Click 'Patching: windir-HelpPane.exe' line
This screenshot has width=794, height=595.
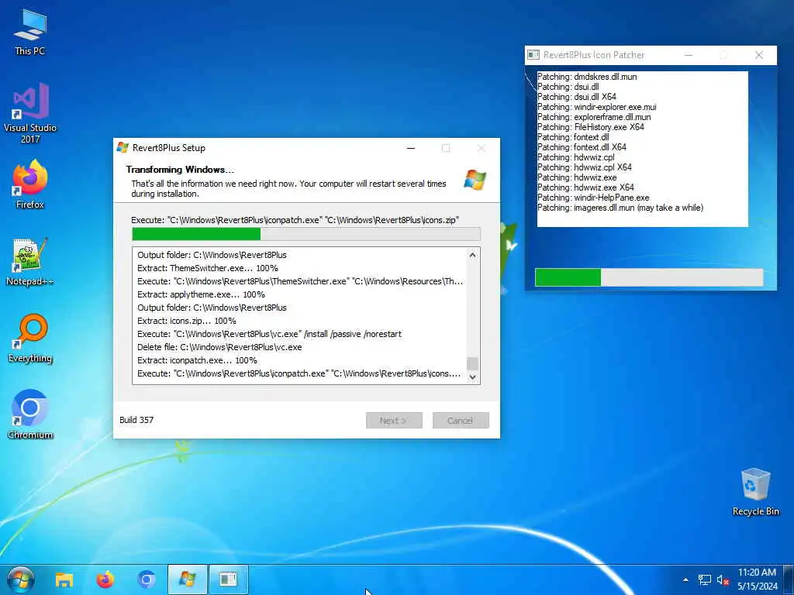[x=593, y=198]
